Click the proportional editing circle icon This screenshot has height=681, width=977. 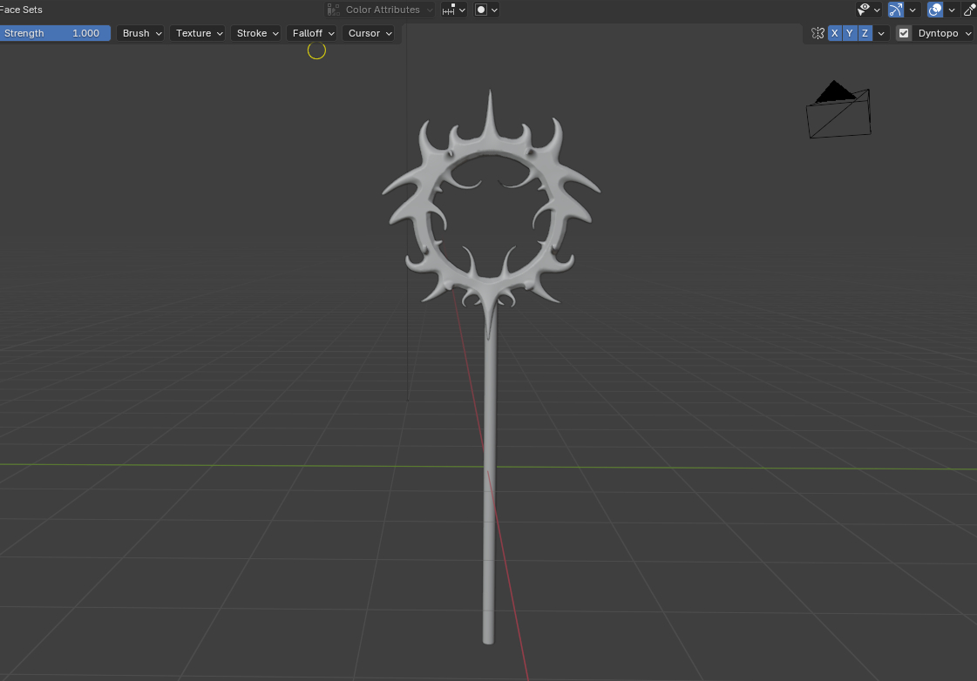480,10
